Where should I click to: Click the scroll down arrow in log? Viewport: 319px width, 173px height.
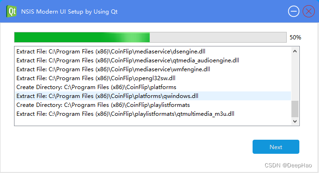pyautogui.click(x=295, y=121)
